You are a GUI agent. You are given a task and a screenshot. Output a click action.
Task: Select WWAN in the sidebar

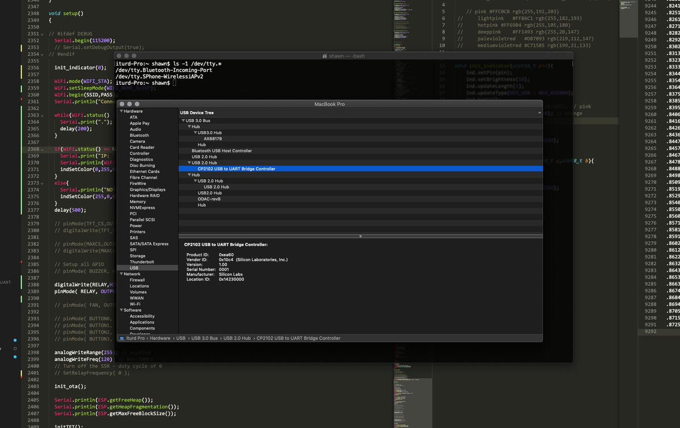(x=137, y=298)
